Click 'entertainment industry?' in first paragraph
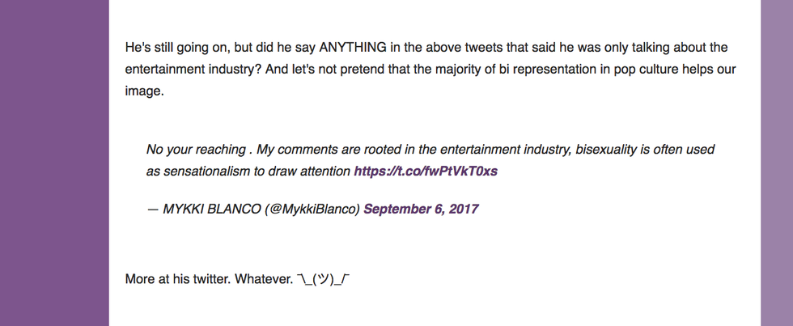This screenshot has width=793, height=326. point(193,70)
